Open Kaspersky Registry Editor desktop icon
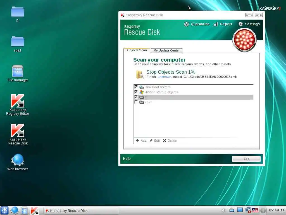The width and height of the screenshot is (286, 215). click(x=18, y=105)
